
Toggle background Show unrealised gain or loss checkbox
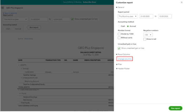pos(72,19)
